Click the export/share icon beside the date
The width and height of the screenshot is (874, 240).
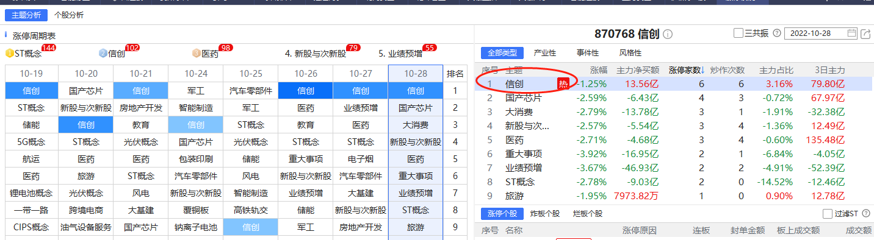[865, 34]
